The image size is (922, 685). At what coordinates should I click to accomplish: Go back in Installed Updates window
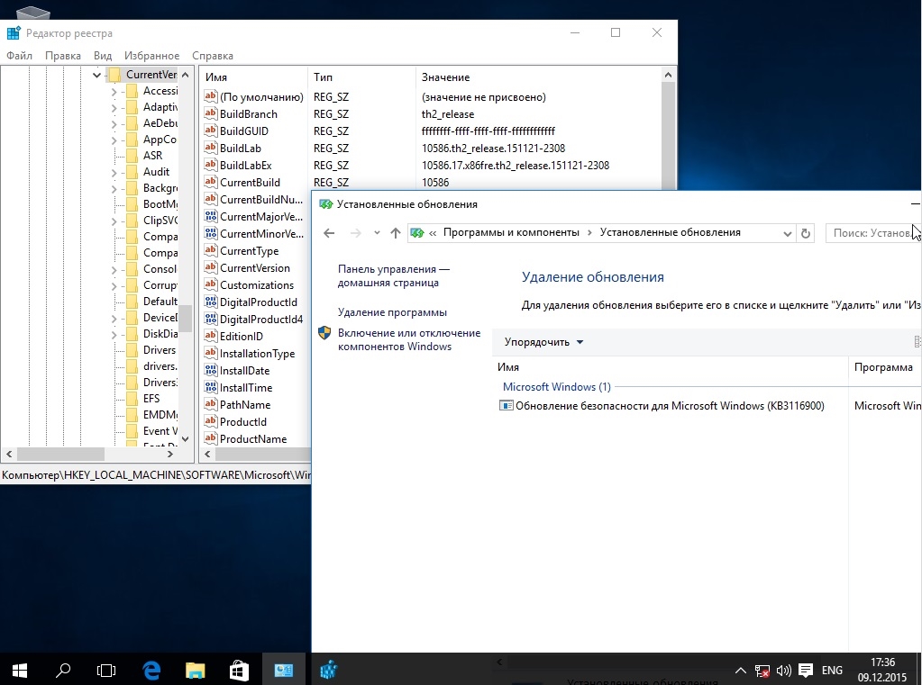point(329,233)
